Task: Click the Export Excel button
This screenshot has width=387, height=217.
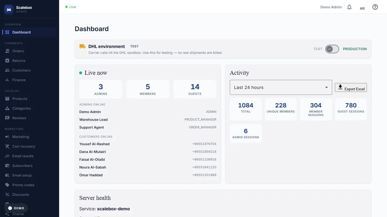Action: coord(351,88)
